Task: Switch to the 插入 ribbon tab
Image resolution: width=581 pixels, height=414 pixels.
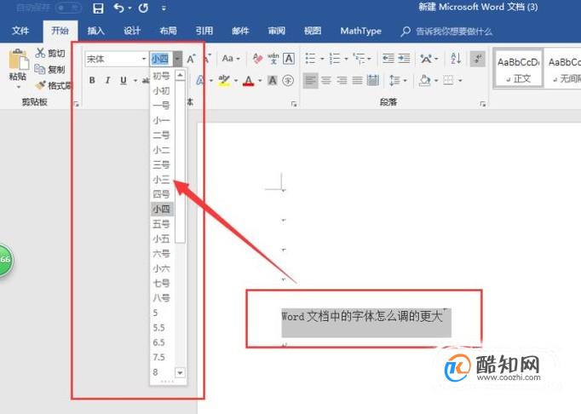Action: point(96,31)
